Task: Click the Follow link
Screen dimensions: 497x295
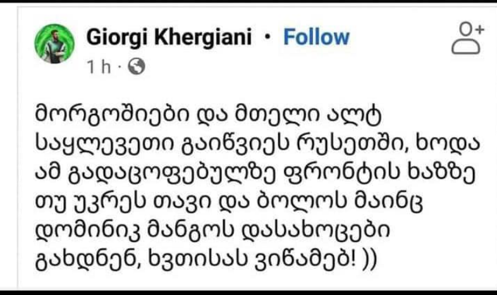Action: (316, 37)
